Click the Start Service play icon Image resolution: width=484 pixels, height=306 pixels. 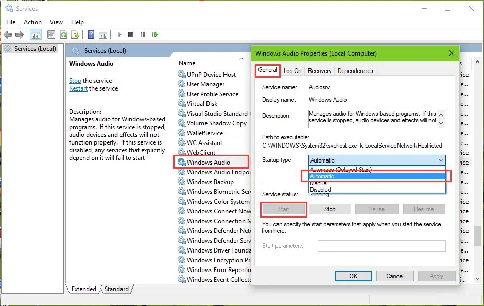click(x=119, y=34)
